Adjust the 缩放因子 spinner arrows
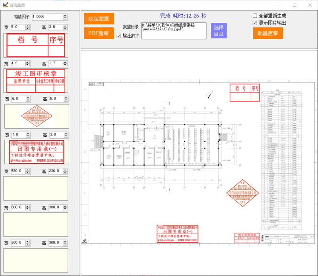The width and height of the screenshot is (318, 276). tap(65, 17)
